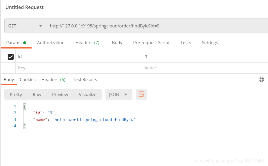Image resolution: width=268 pixels, height=166 pixels.
Task: Open the Tests tab
Action: coord(186,42)
